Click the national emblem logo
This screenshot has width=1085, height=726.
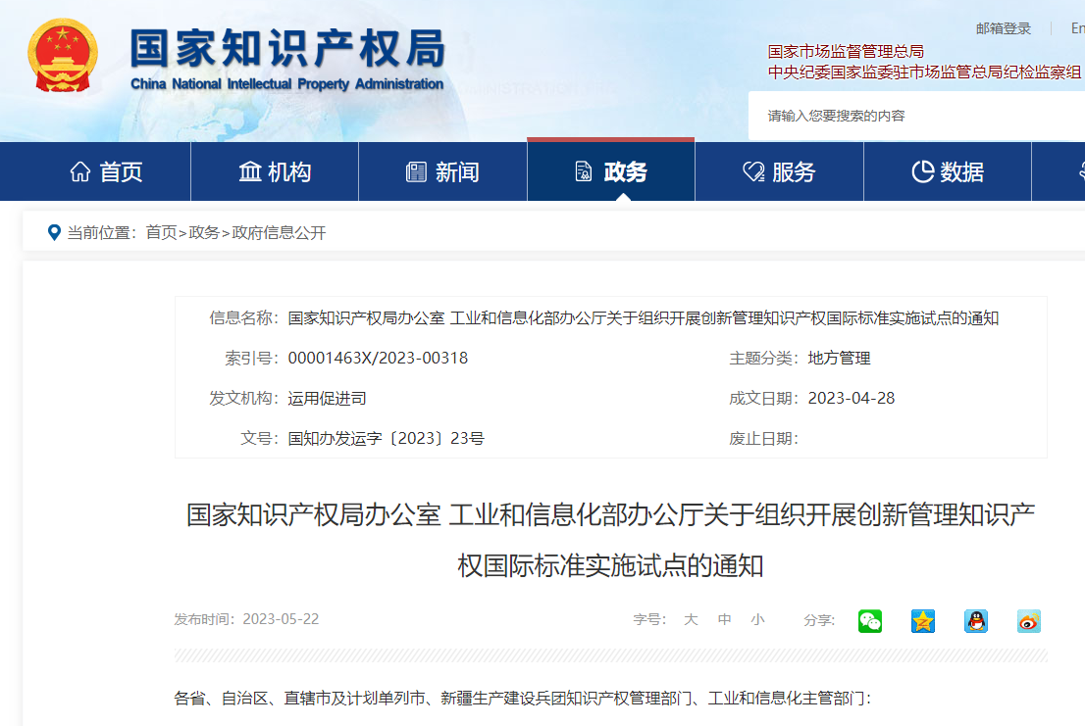62,56
